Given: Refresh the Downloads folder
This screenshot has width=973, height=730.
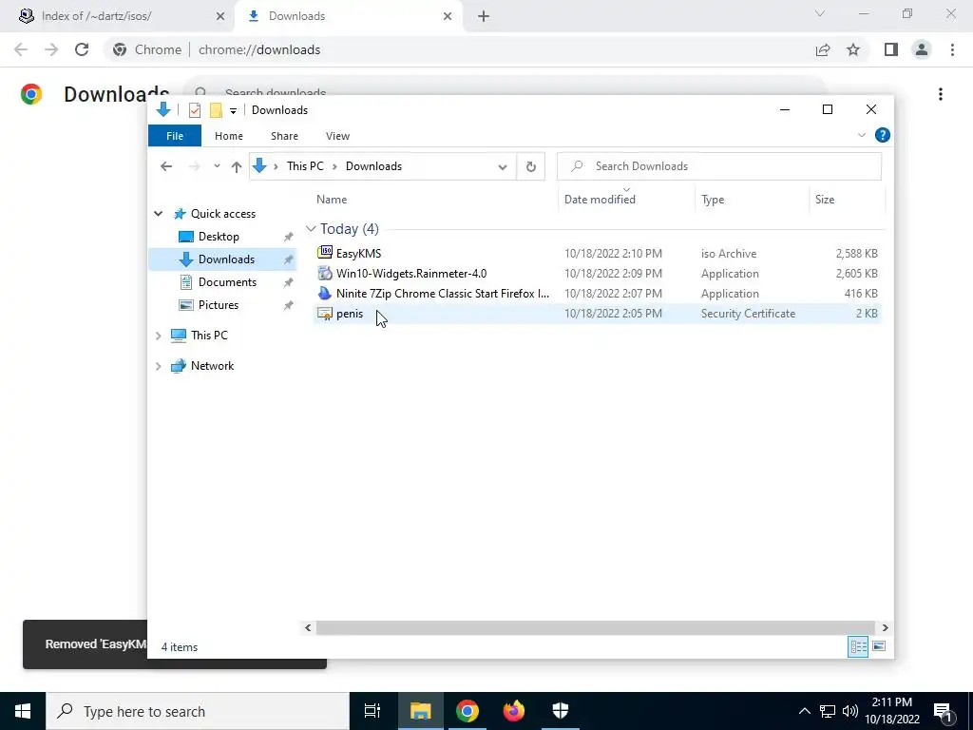Looking at the screenshot, I should [x=530, y=166].
